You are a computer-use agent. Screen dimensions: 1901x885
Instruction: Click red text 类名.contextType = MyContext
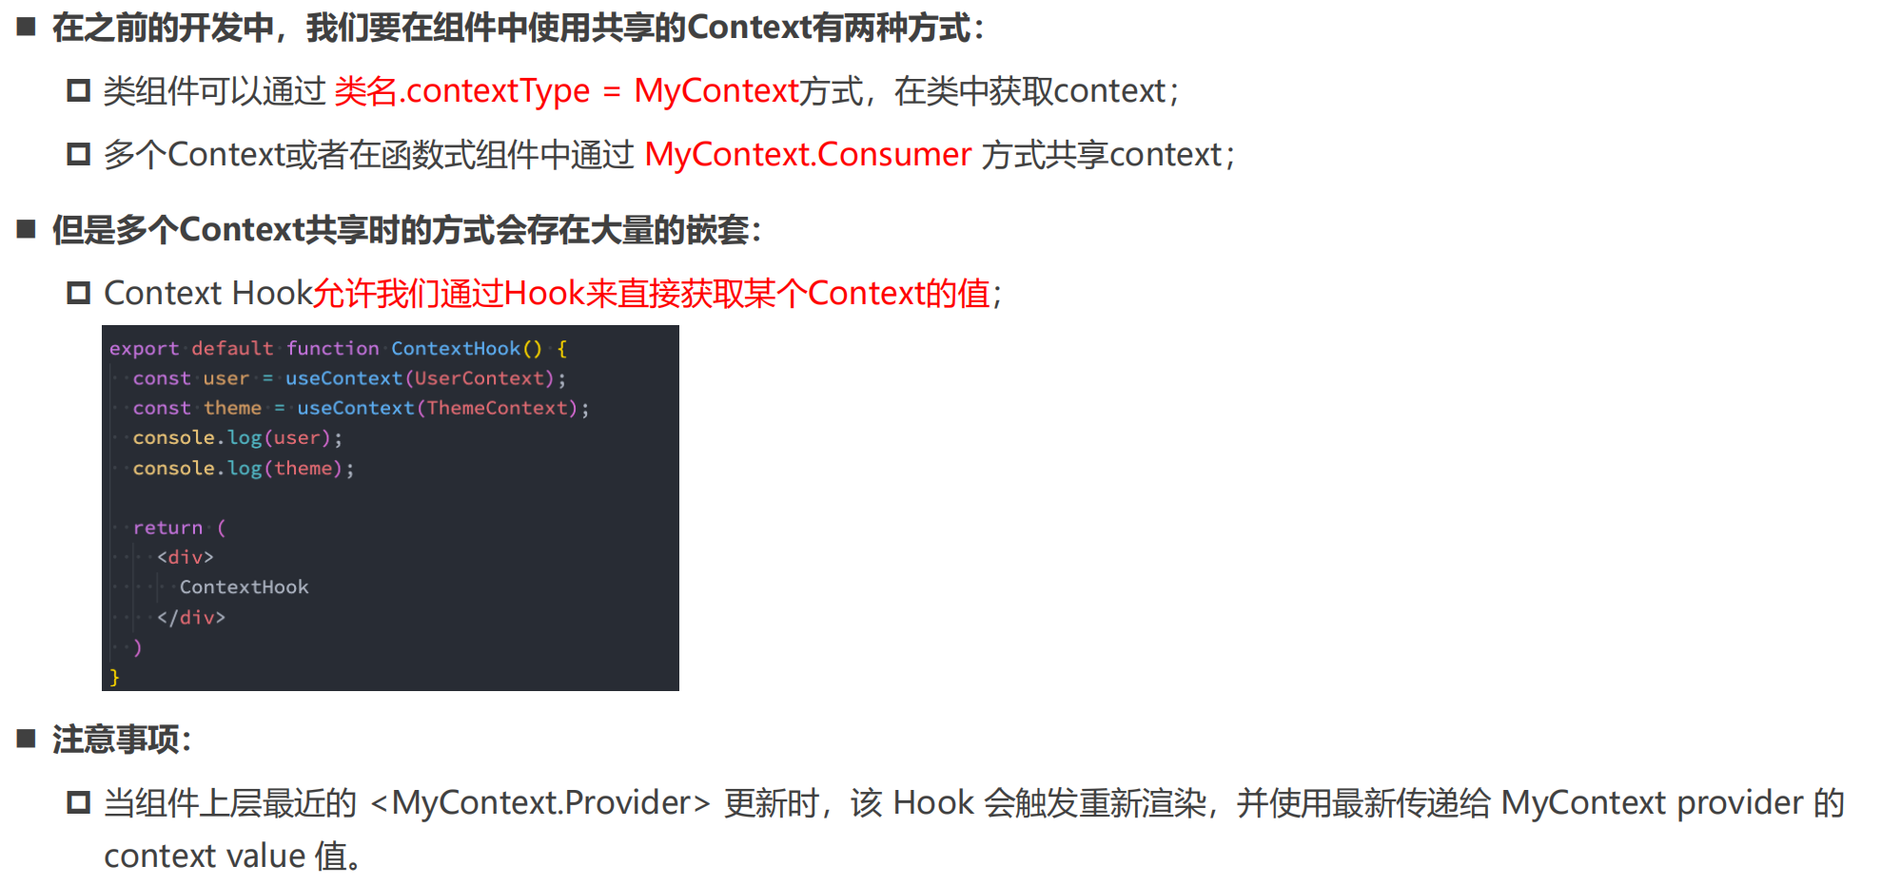(x=566, y=91)
